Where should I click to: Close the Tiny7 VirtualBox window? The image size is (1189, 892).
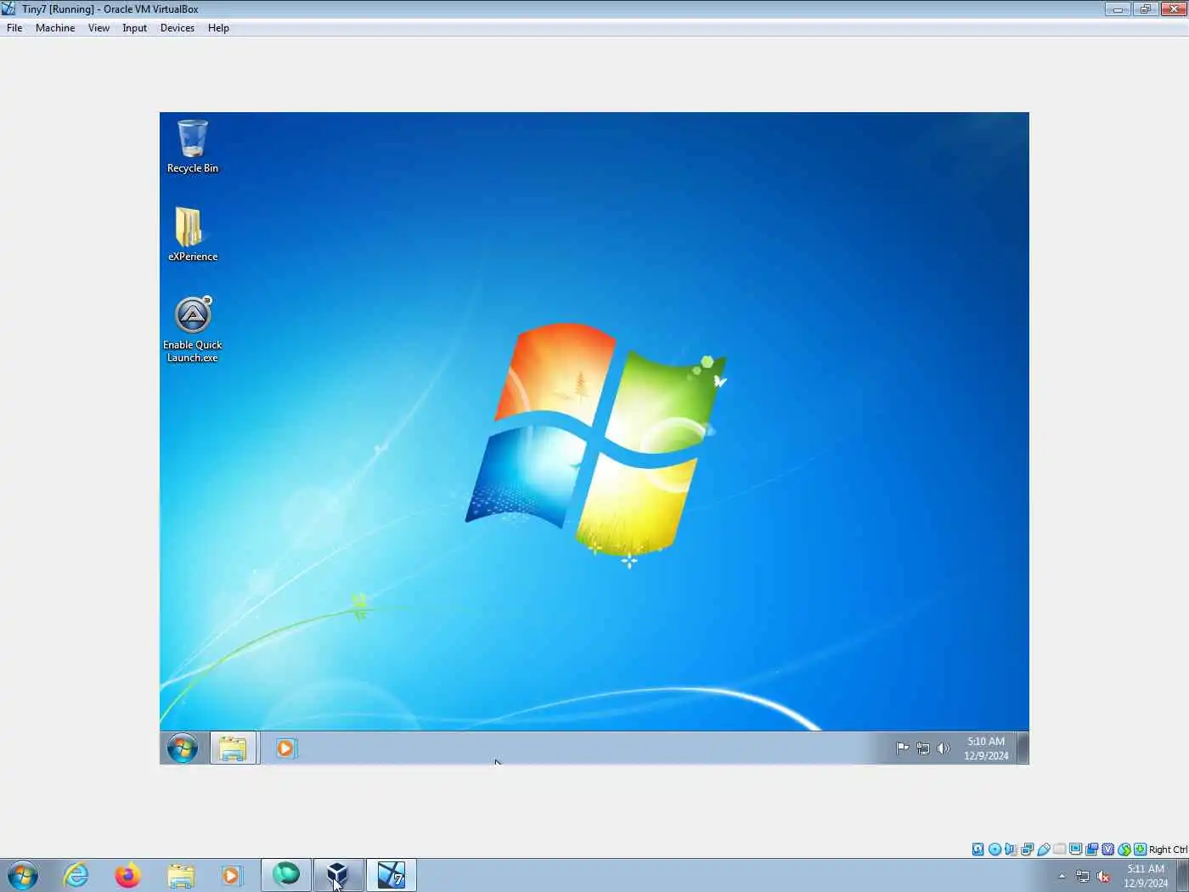[1174, 8]
